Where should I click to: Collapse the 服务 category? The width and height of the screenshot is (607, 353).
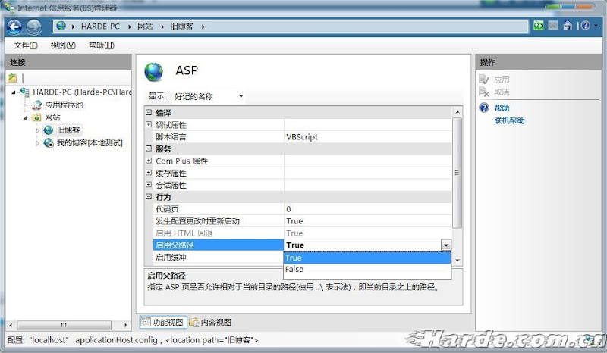[149, 148]
